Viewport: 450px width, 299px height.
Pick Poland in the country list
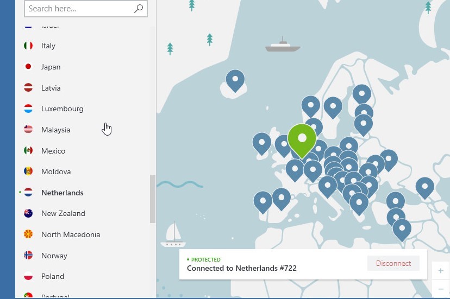point(53,276)
